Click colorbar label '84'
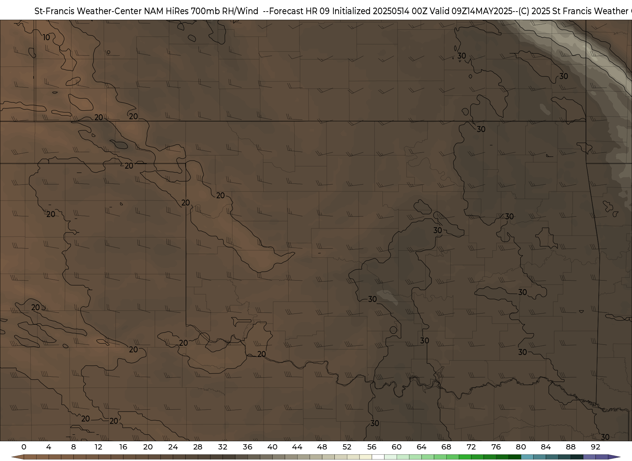Screen dimensions: 632x461 (546, 447)
